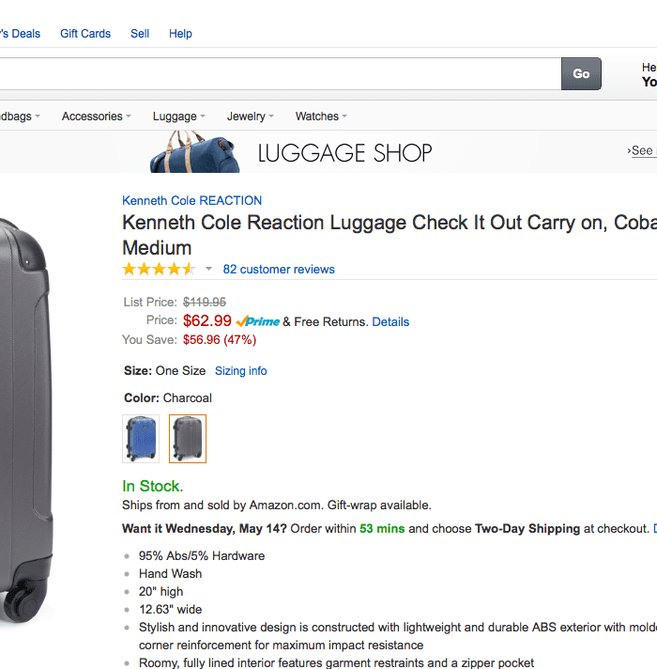Open the Sizing info link
657x669 pixels.
pyautogui.click(x=240, y=371)
